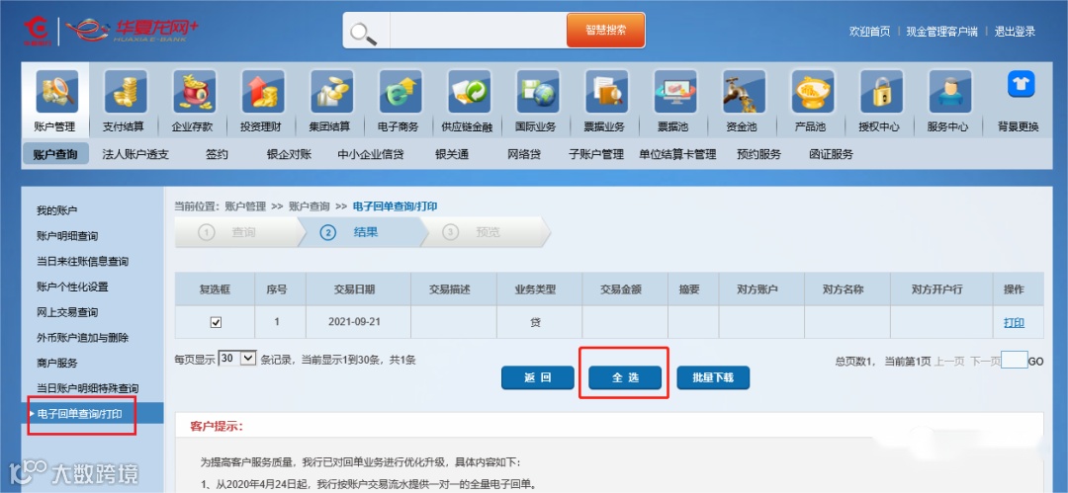Open the 账户管理 module icon
1068x493 pixels.
[55, 91]
